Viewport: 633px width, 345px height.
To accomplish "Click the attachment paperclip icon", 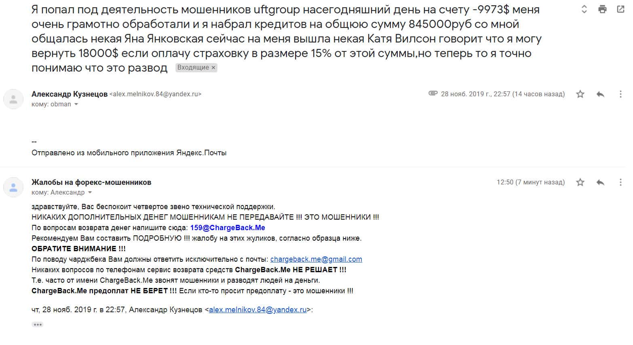I will [433, 93].
